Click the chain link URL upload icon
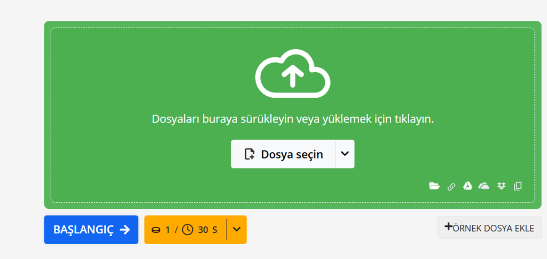Screen dimensions: 547x259 coord(451,186)
